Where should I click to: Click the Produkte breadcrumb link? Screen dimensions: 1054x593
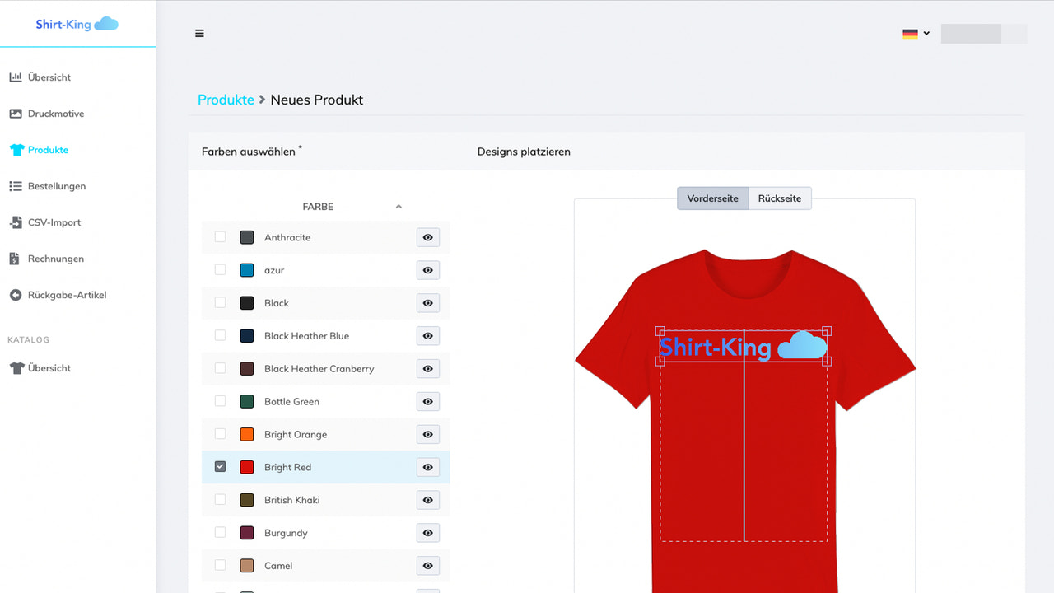(226, 99)
